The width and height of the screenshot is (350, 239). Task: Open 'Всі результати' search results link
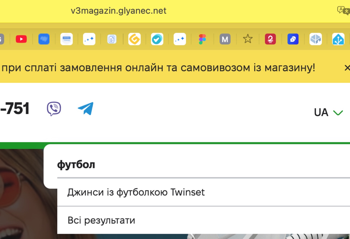203,220
